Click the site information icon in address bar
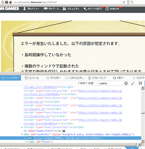 [3, 2]
